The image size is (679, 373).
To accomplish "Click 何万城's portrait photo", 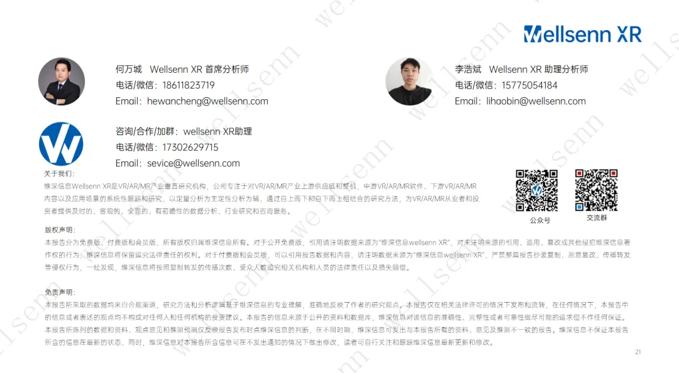I will click(62, 82).
